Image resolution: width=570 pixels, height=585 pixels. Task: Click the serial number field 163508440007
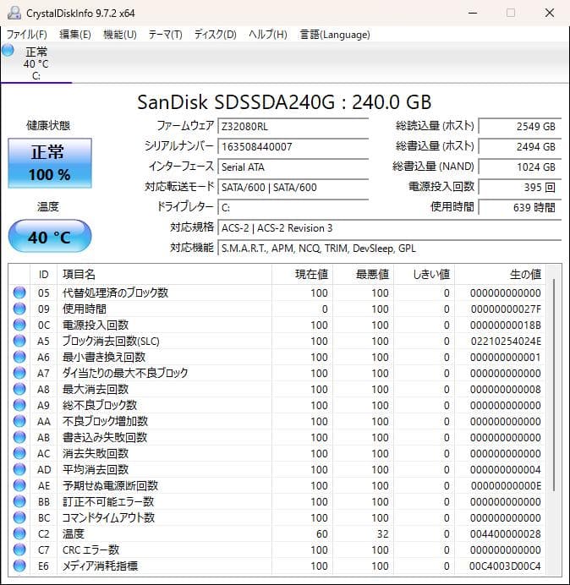[293, 146]
